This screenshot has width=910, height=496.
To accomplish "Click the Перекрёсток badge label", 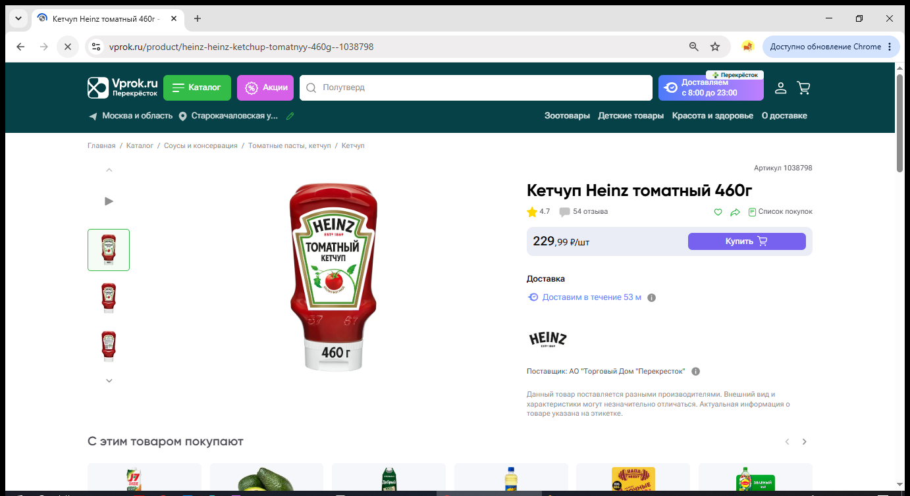I will [735, 75].
